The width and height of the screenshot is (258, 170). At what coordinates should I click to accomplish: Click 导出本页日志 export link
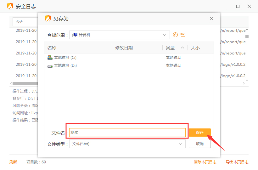tap(237, 162)
